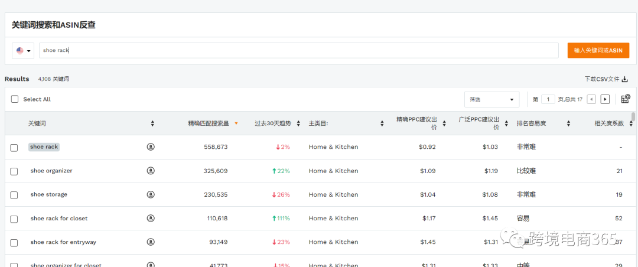This screenshot has height=267, width=638.
Task: Click broad PPC bid $1.45
Action: (490, 219)
